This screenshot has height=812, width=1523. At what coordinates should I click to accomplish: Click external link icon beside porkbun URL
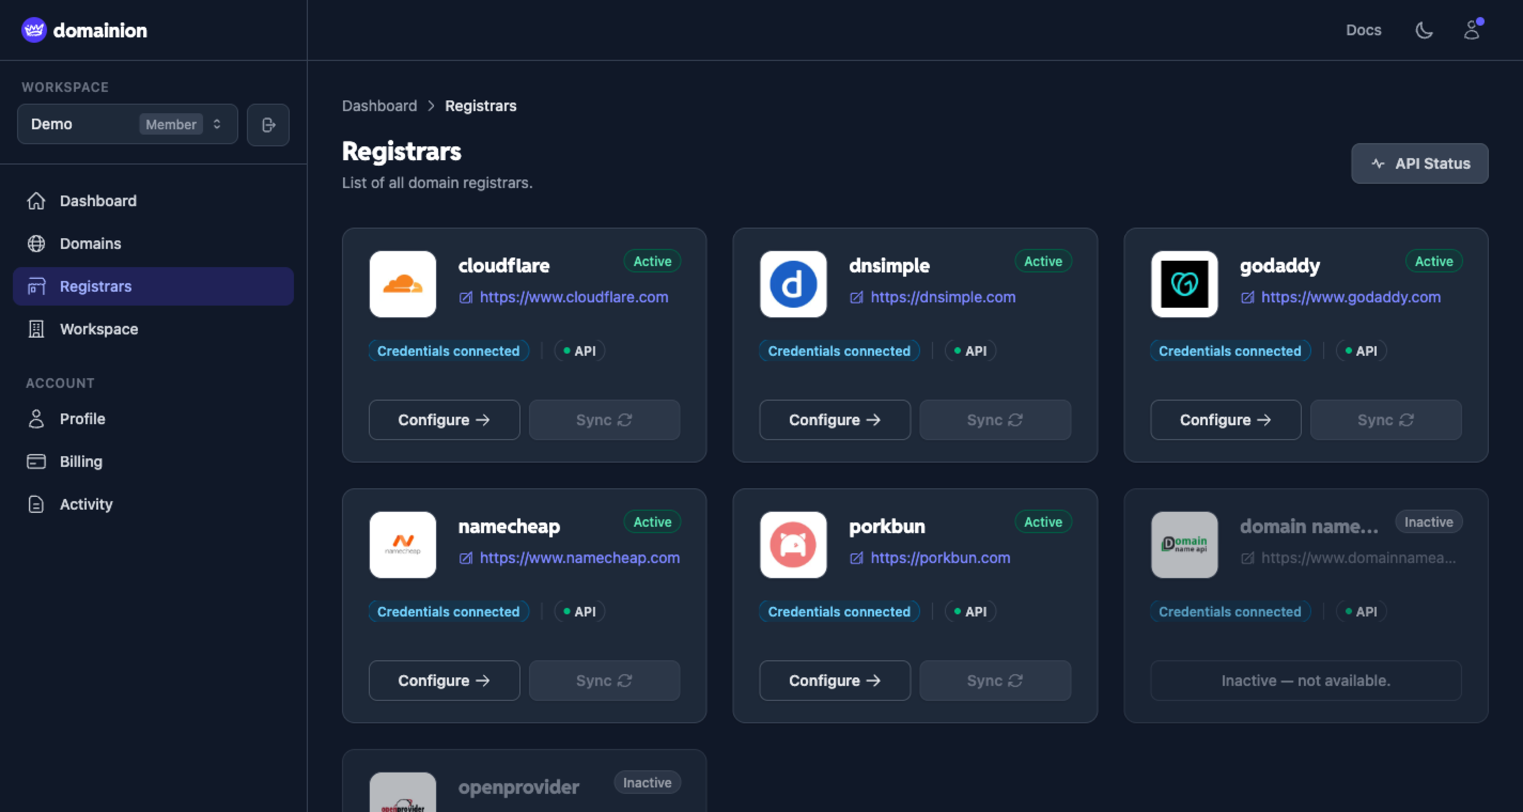coord(856,558)
